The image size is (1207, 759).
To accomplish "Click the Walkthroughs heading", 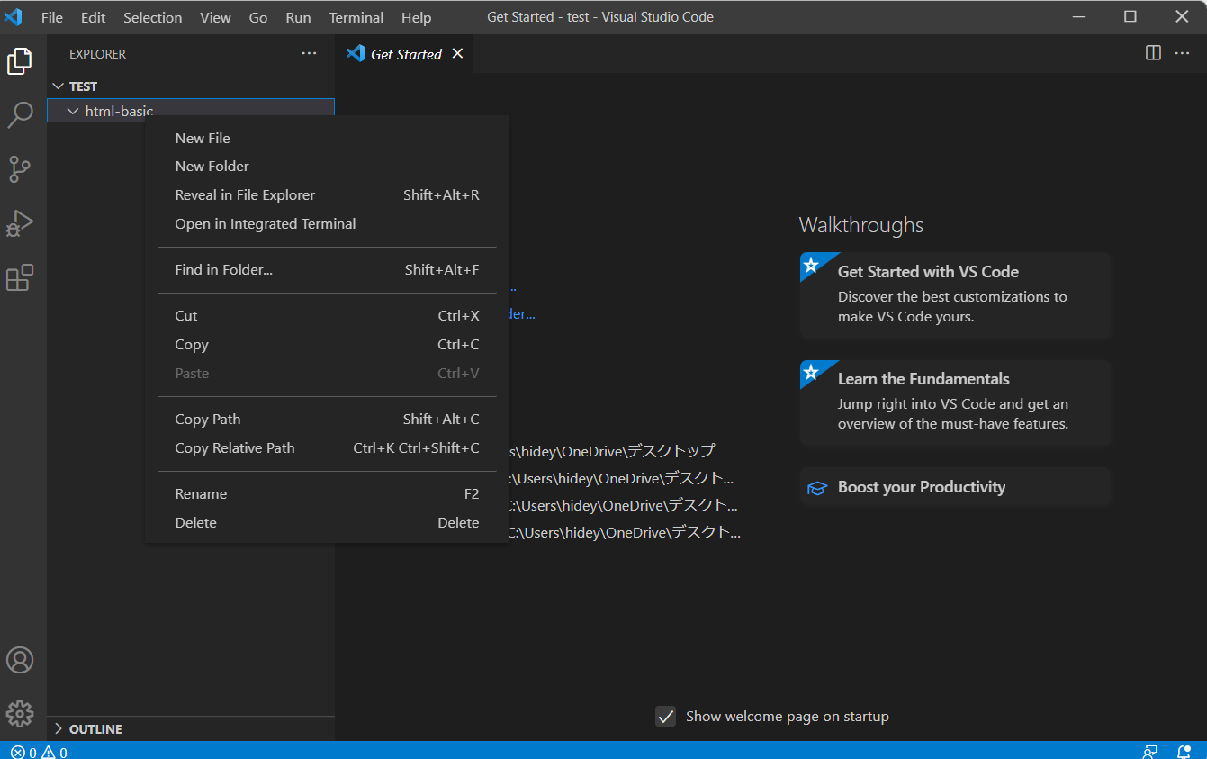I will 861,225.
